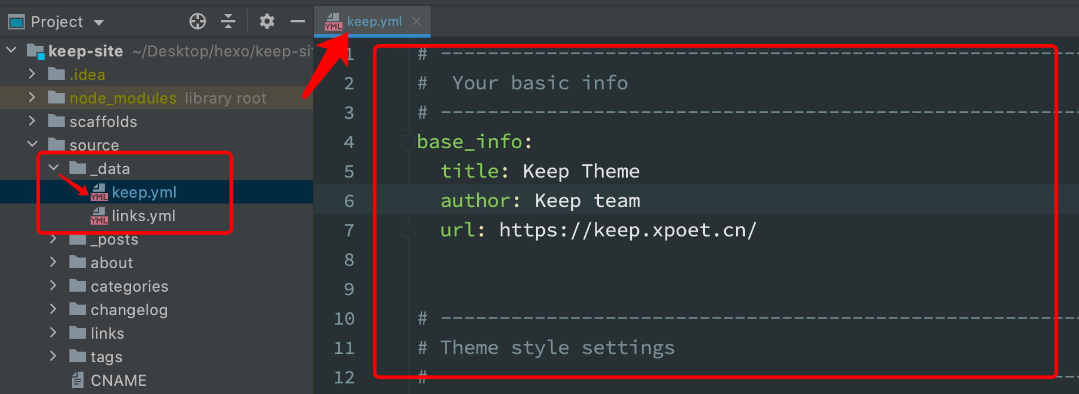
Task: Select the keep-site root folder name
Action: [x=86, y=51]
